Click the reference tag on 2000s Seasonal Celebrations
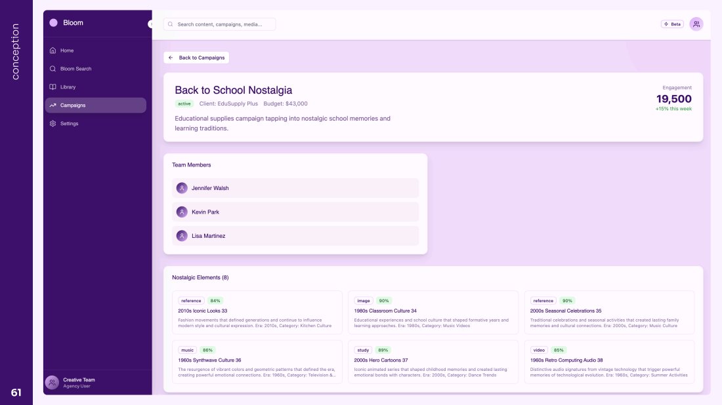This screenshot has height=405, width=722. click(543, 301)
